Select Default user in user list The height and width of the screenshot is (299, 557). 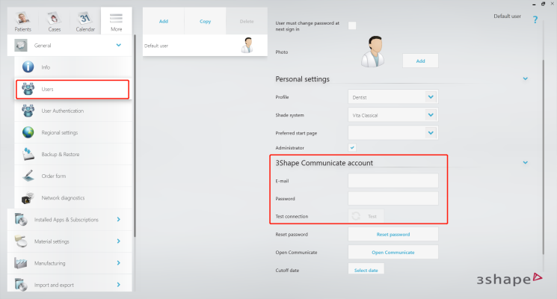(205, 46)
